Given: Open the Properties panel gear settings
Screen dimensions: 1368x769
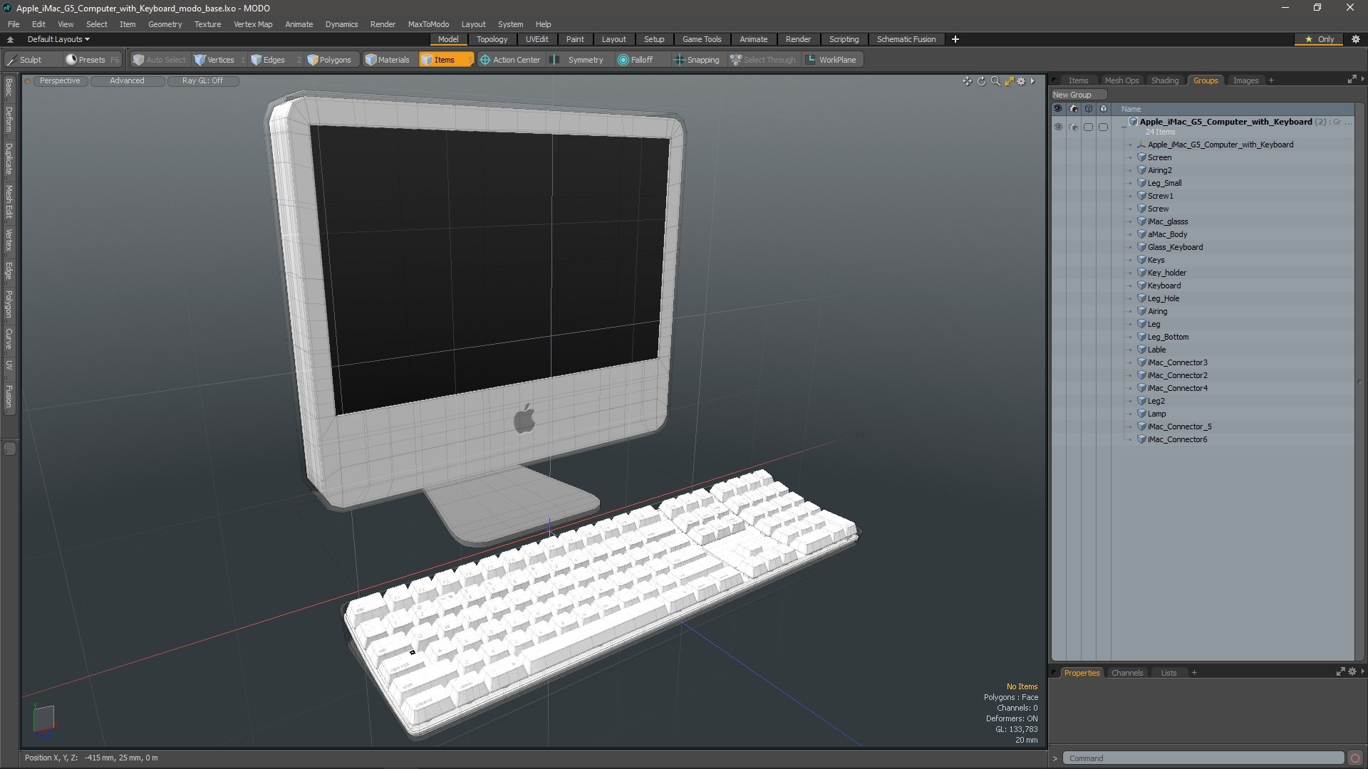Looking at the screenshot, I should (1352, 671).
